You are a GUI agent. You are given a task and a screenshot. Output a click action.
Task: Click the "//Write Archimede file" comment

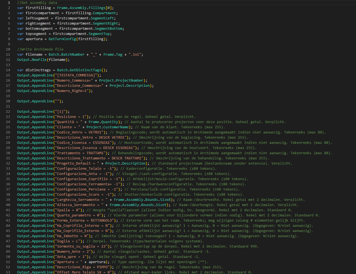[x=40, y=49]
